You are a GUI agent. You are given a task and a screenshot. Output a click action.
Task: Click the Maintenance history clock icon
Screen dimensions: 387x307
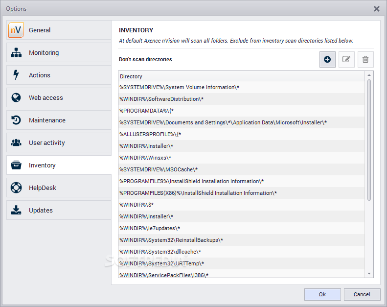pos(16,120)
